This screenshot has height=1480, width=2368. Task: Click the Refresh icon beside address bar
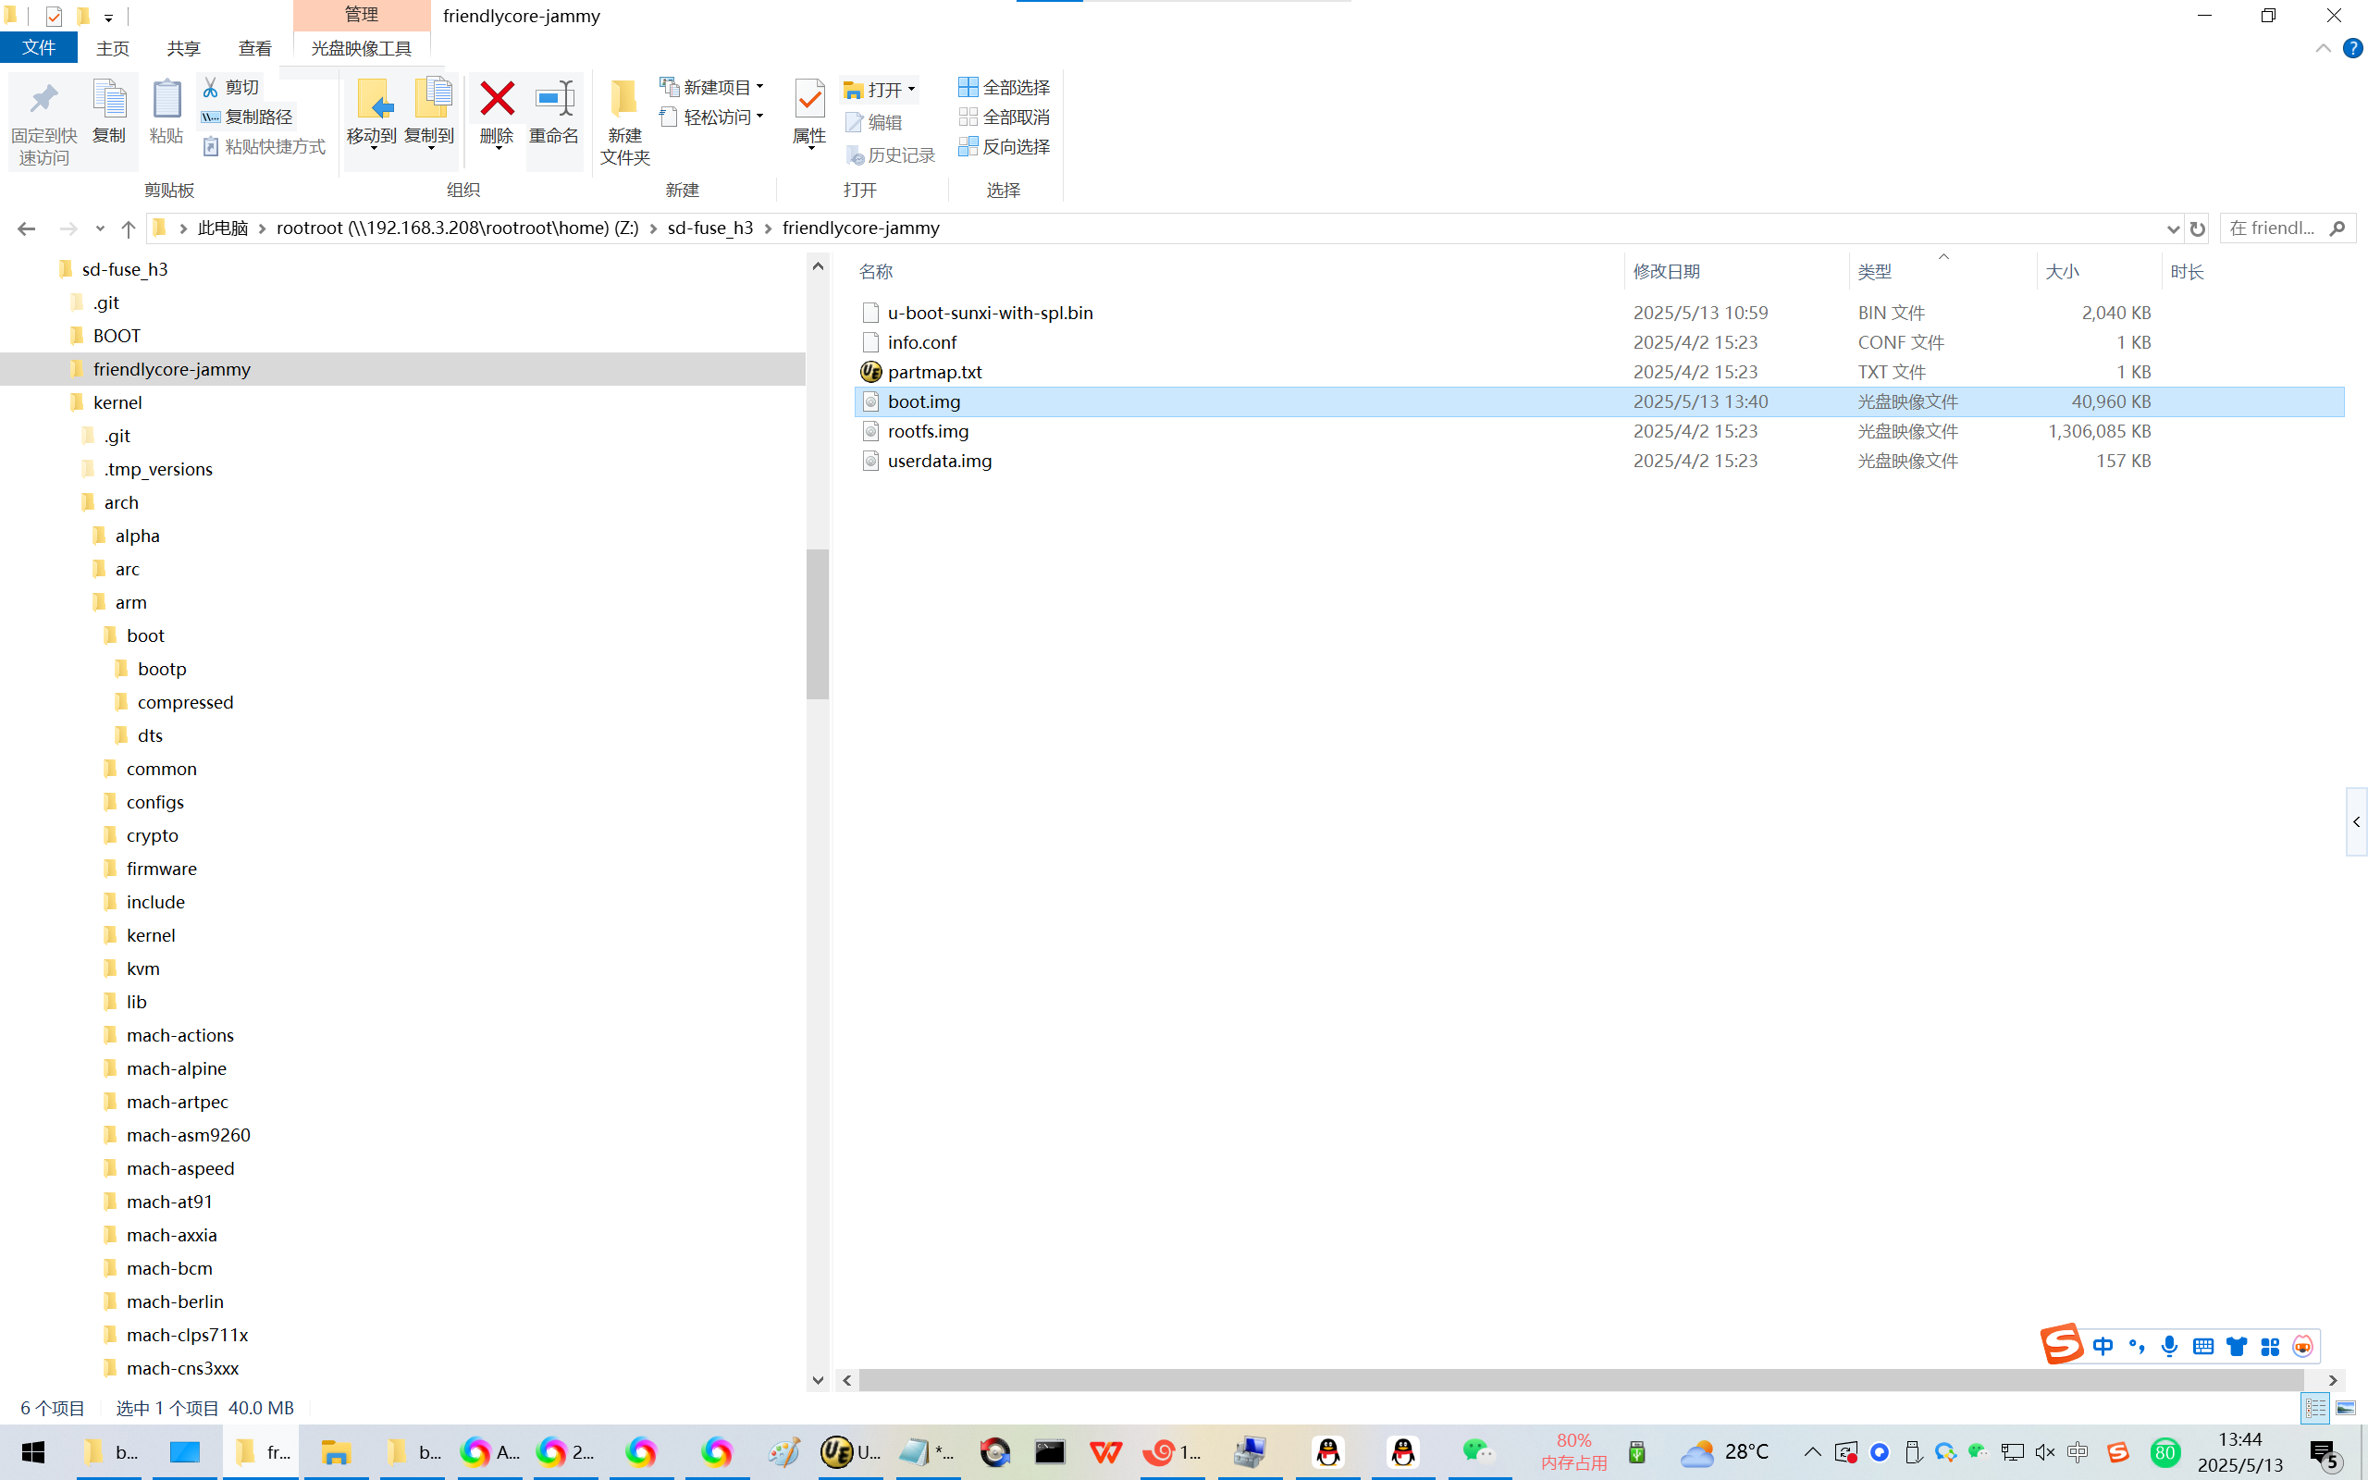tap(2198, 228)
